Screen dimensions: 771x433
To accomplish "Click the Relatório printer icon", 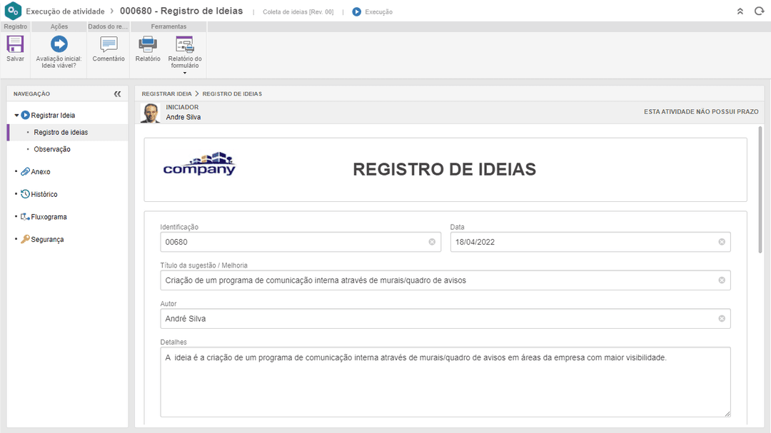I will [x=148, y=44].
